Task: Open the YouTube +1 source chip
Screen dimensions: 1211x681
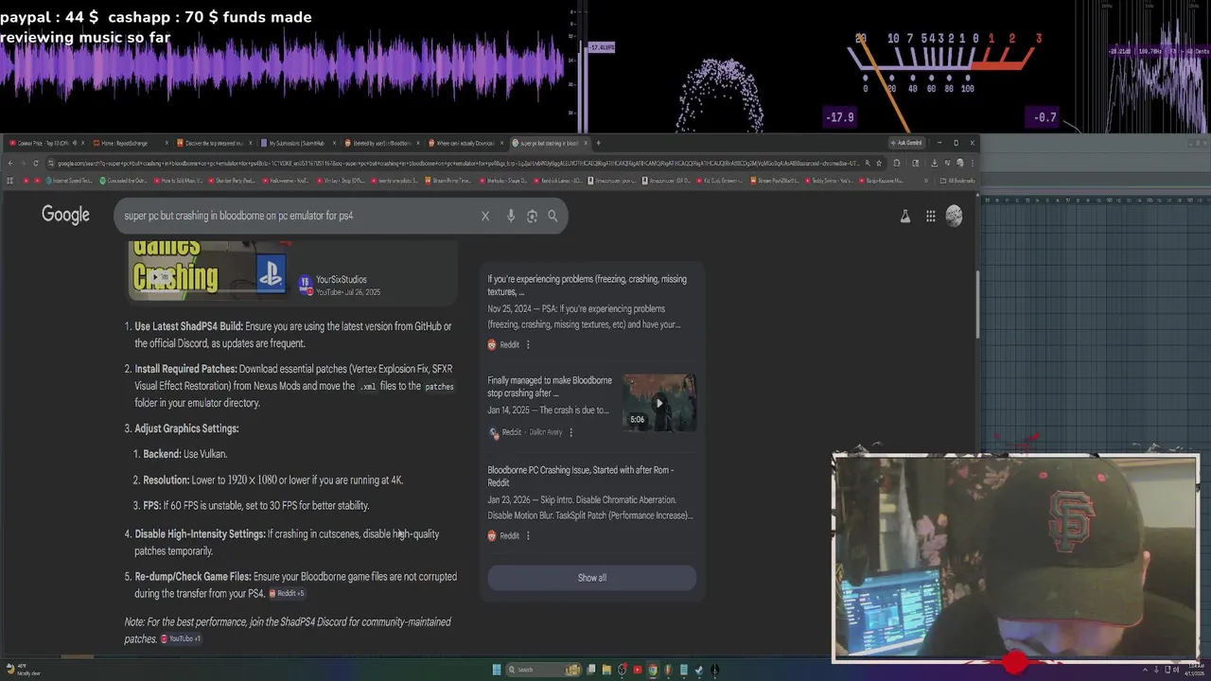Action: click(x=181, y=638)
